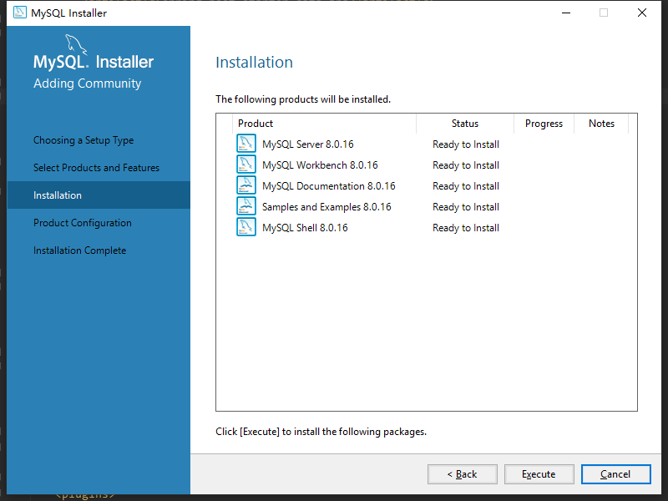Click the Samples and Examples 8.0.16 icon

[246, 206]
